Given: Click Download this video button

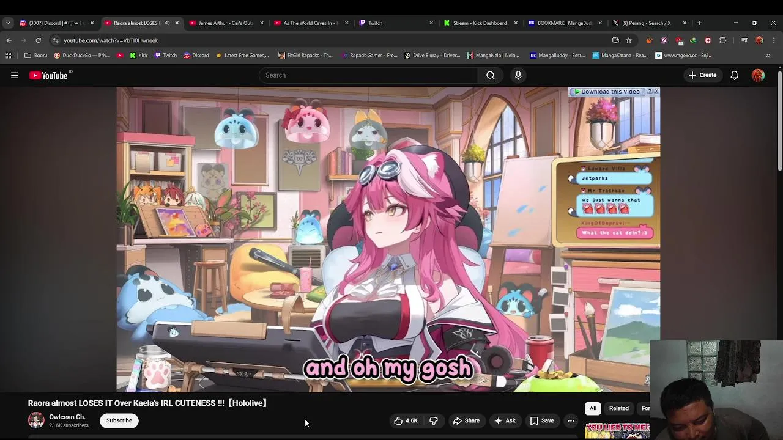Looking at the screenshot, I should point(607,92).
